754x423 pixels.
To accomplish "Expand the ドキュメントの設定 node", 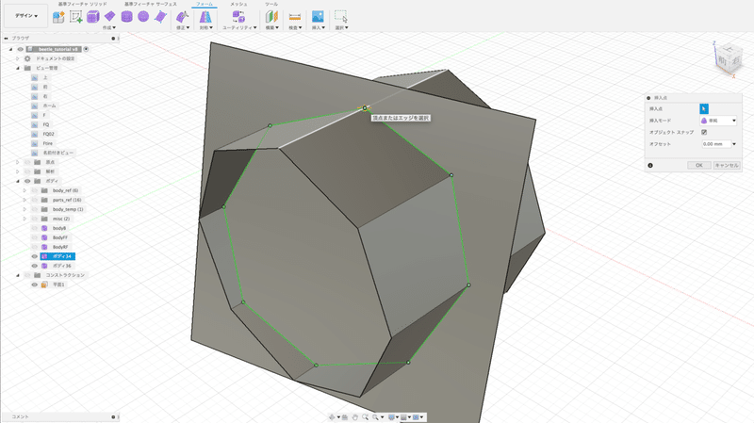I will coord(18,58).
